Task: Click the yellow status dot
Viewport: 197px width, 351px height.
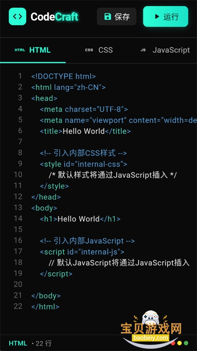Action: [179, 343]
